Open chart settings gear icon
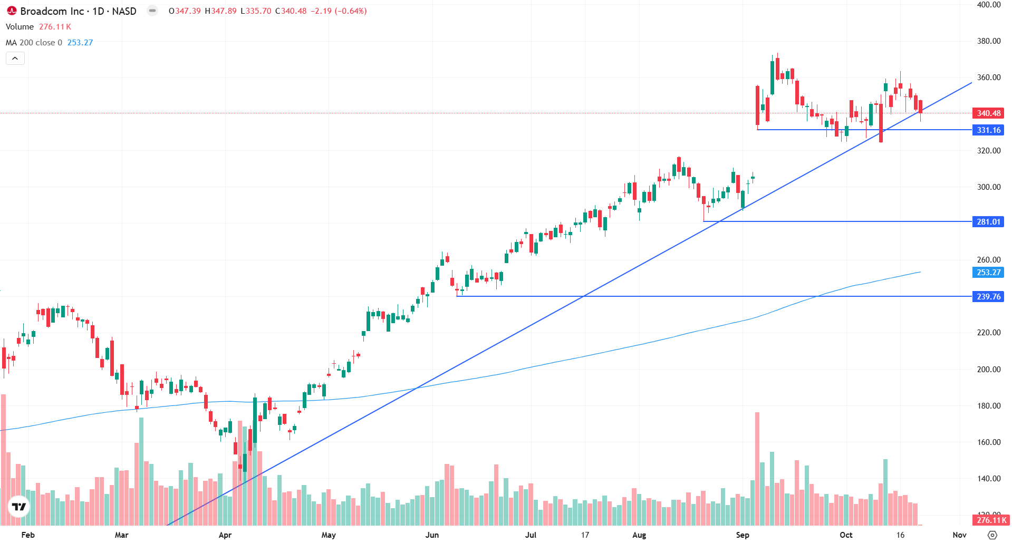The width and height of the screenshot is (1012, 543). 992,535
